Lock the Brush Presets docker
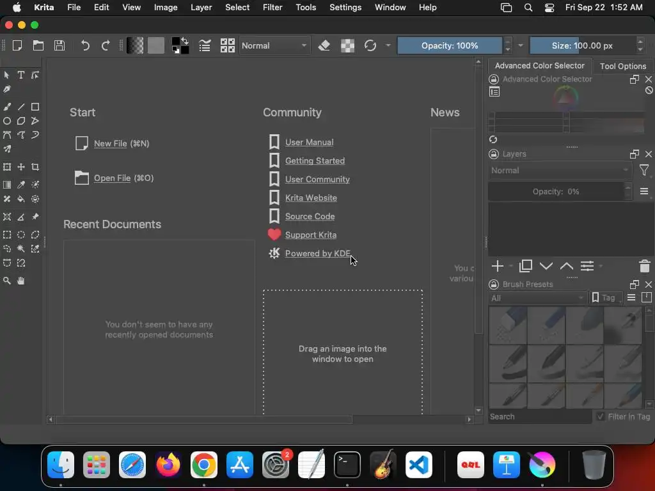Image resolution: width=655 pixels, height=491 pixels. [494, 284]
